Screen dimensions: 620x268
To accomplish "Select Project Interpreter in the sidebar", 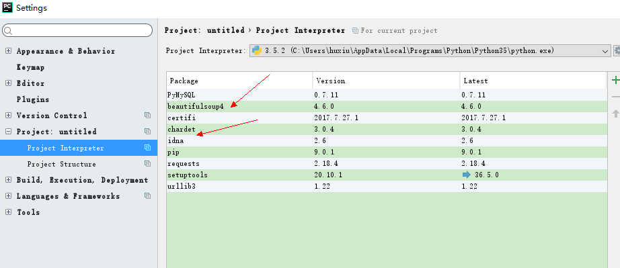I will (x=78, y=148).
